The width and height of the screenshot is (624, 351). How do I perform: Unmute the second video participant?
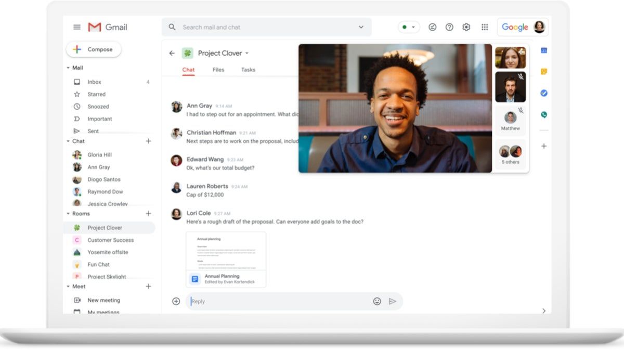[x=521, y=75]
